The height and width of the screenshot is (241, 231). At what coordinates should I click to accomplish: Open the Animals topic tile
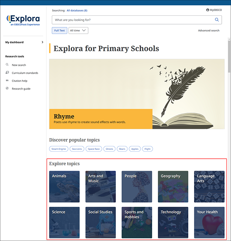click(x=64, y=187)
